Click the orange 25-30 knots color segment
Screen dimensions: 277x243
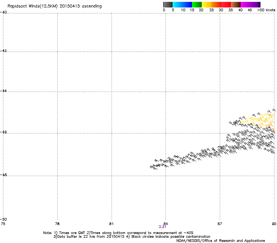pos(216,4)
